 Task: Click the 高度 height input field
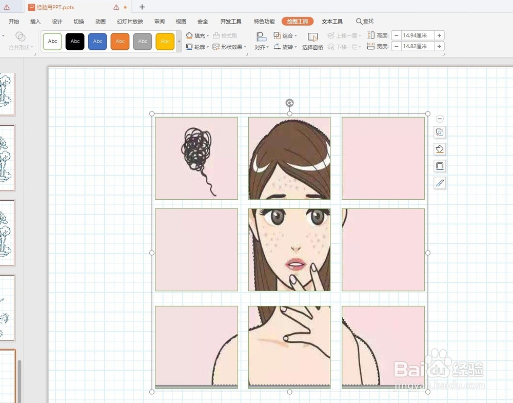point(418,35)
